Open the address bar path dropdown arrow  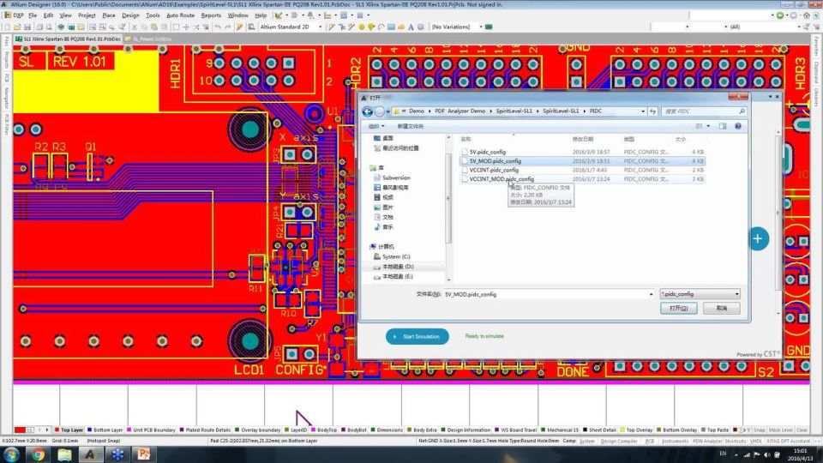tap(643, 111)
